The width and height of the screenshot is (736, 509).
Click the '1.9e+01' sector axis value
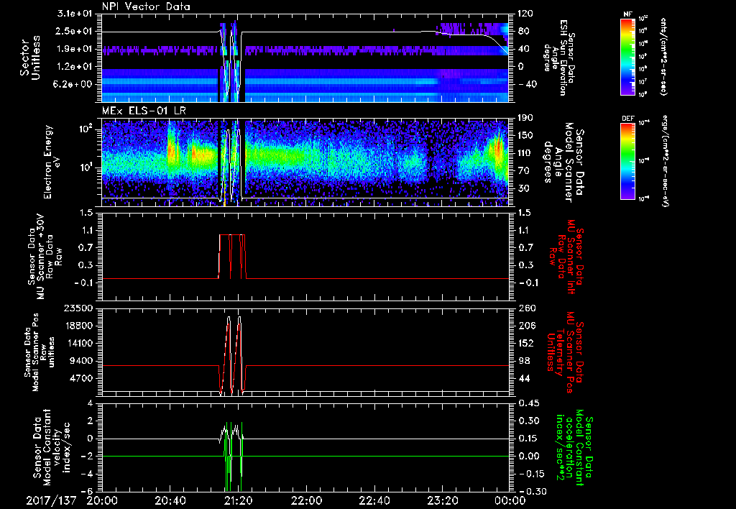75,49
